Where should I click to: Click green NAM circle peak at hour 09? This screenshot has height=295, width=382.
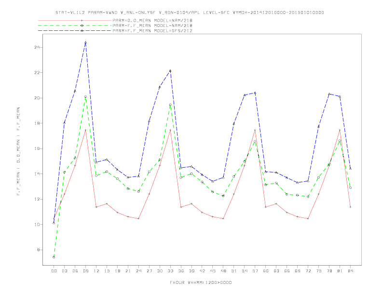(85, 96)
